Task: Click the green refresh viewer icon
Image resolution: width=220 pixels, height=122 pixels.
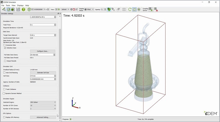Action: pos(130,9)
